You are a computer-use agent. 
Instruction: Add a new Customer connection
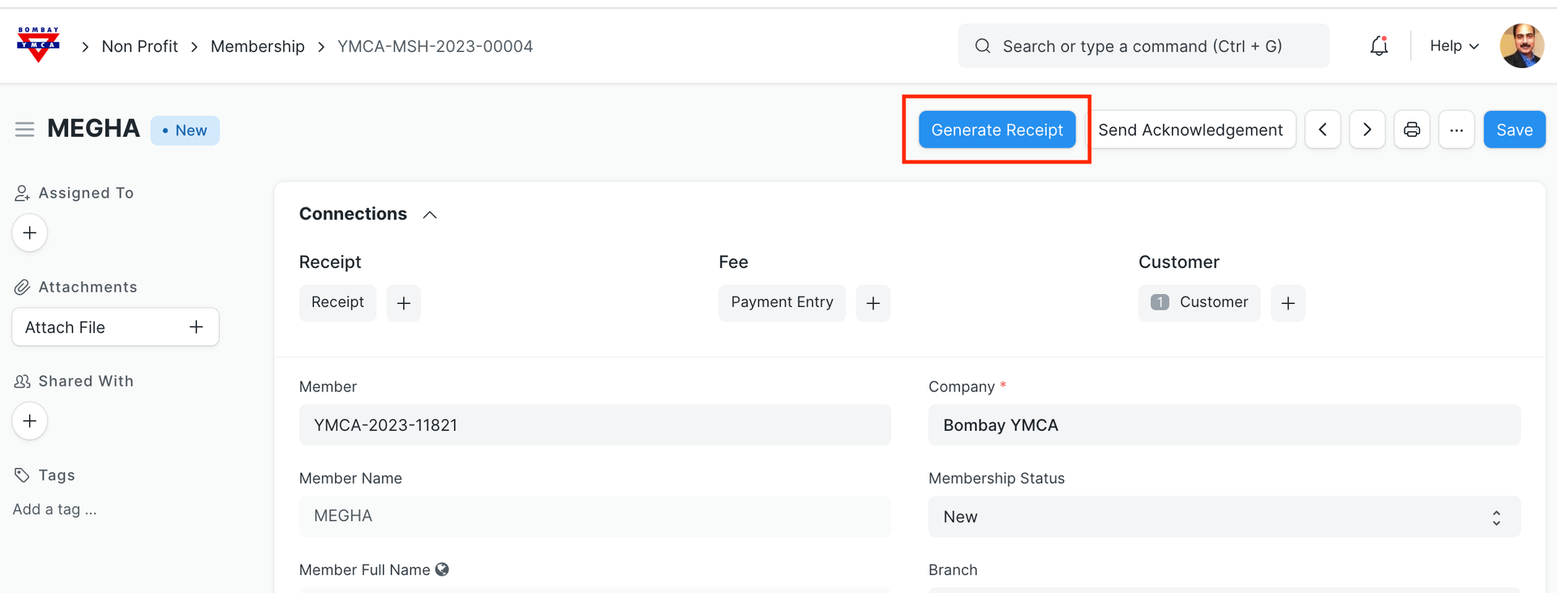(x=1288, y=303)
